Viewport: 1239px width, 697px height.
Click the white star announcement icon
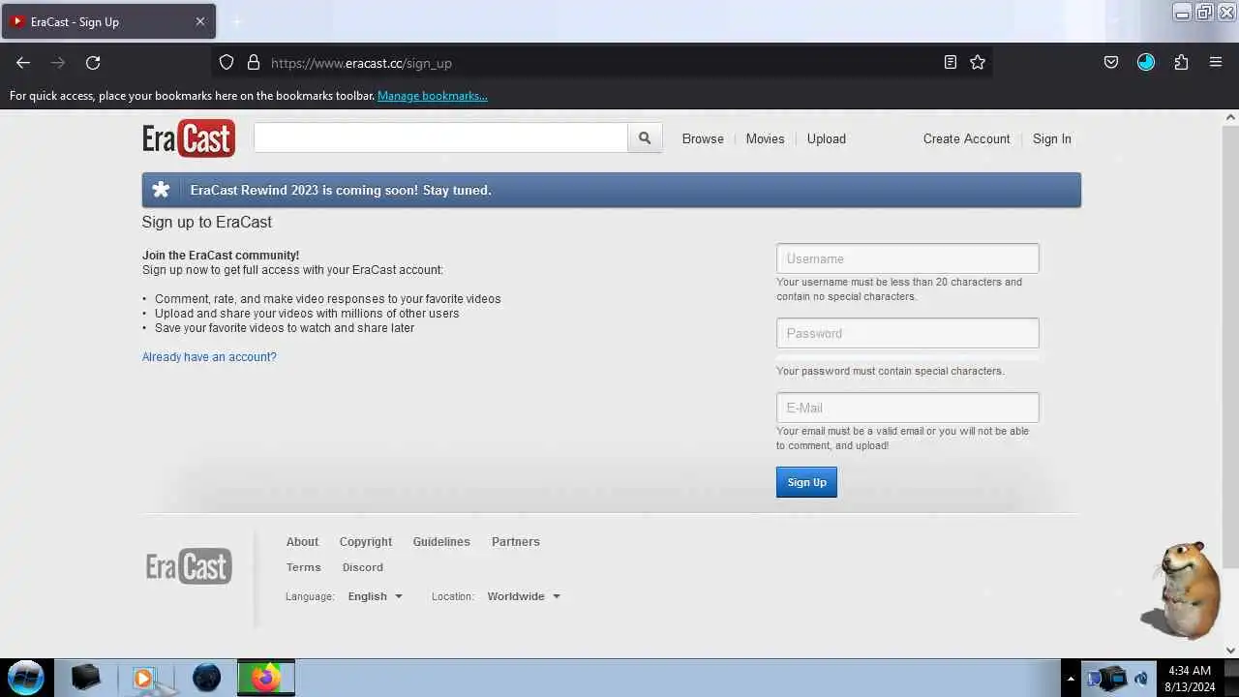click(x=162, y=190)
